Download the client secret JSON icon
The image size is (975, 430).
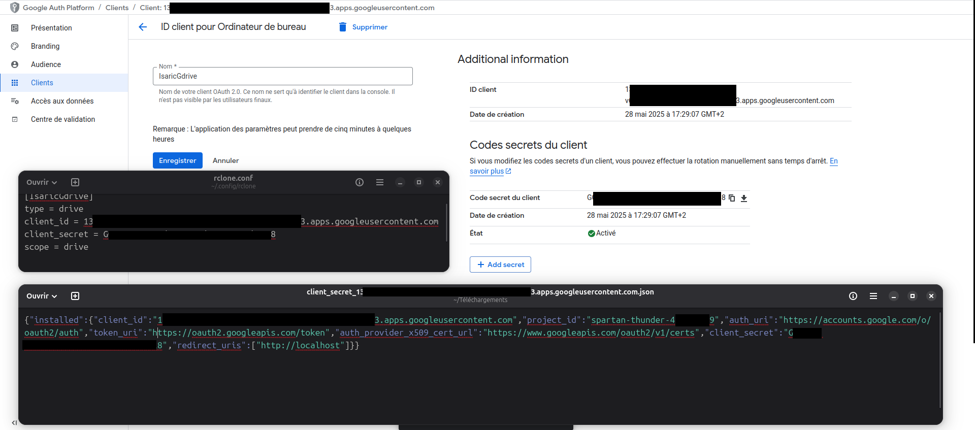click(744, 198)
